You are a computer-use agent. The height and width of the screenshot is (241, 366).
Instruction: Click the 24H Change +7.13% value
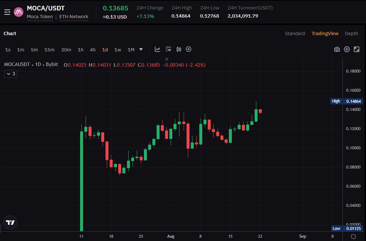click(x=145, y=16)
